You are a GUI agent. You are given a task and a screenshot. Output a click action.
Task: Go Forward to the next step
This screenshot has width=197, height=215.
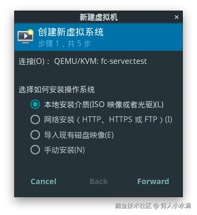[153, 182]
